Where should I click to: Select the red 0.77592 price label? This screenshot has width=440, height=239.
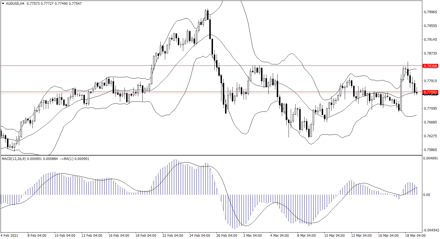click(x=430, y=92)
